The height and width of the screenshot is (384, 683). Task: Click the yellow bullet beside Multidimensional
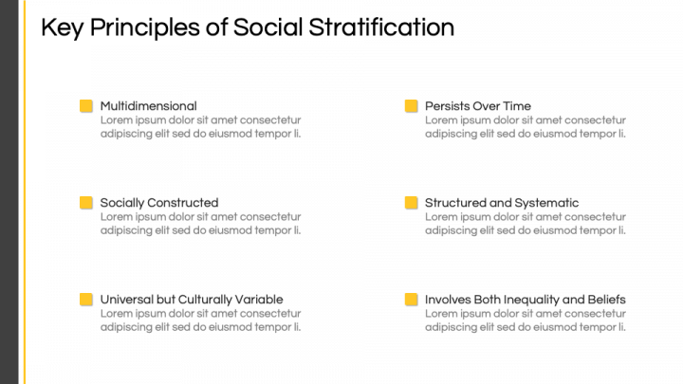point(86,106)
